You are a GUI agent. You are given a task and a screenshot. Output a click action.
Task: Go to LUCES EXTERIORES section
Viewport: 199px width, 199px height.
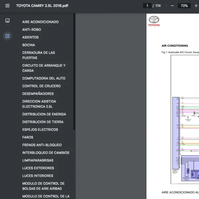tap(38, 168)
